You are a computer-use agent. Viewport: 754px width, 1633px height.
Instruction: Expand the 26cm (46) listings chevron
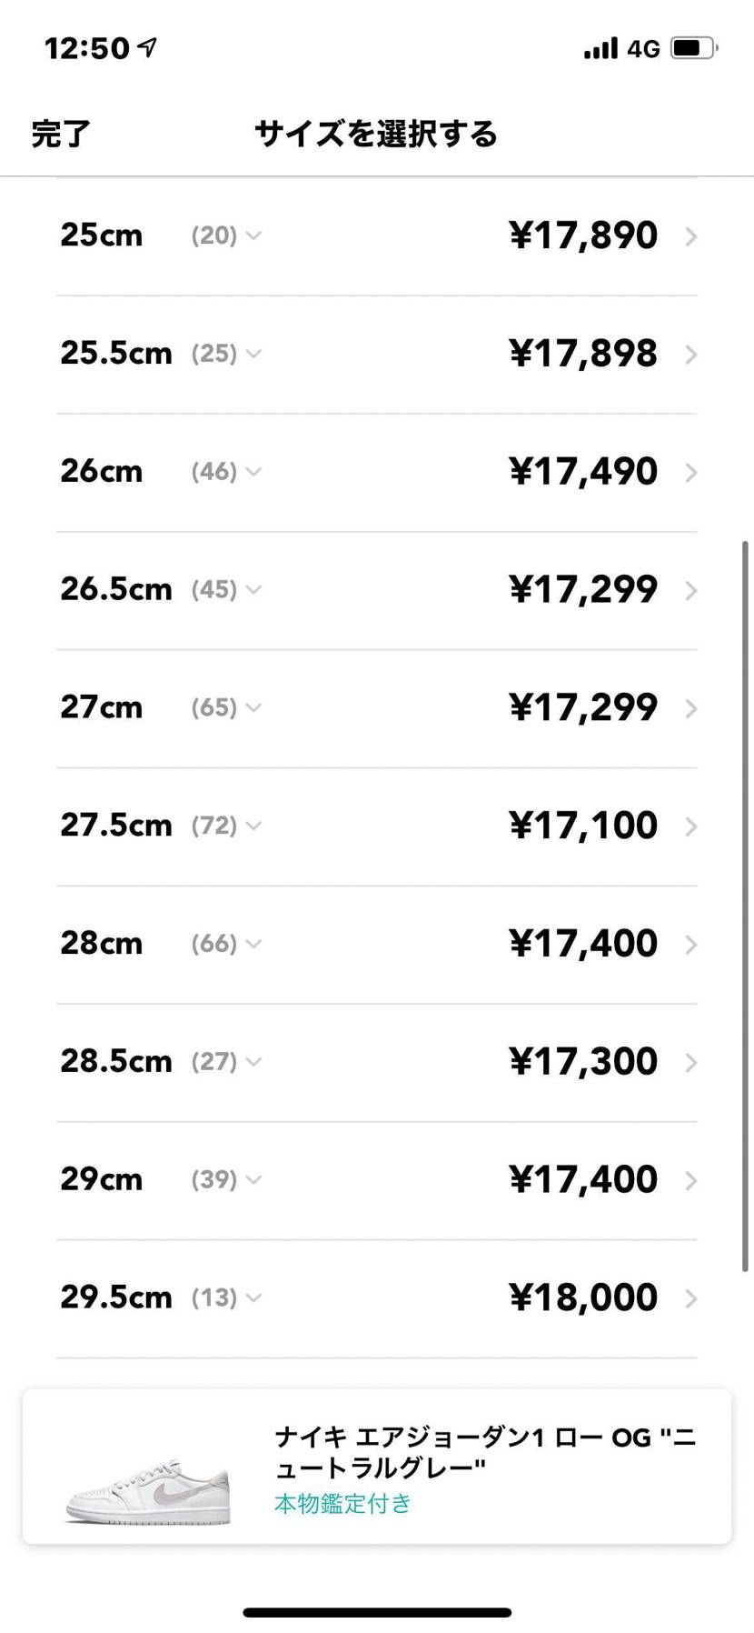pyautogui.click(x=253, y=471)
